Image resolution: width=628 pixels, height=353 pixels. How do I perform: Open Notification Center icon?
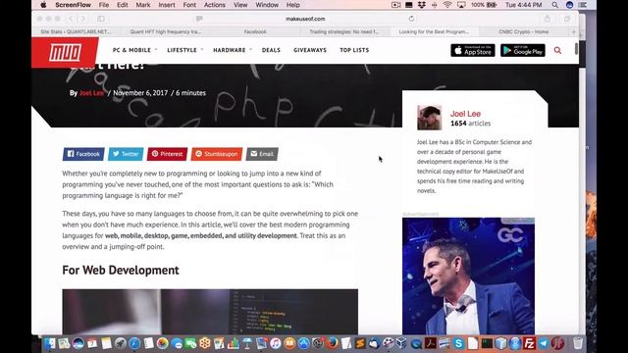pyautogui.click(x=583, y=5)
